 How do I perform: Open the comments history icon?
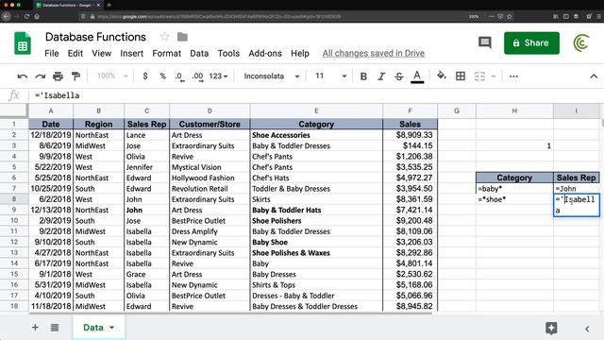[484, 42]
